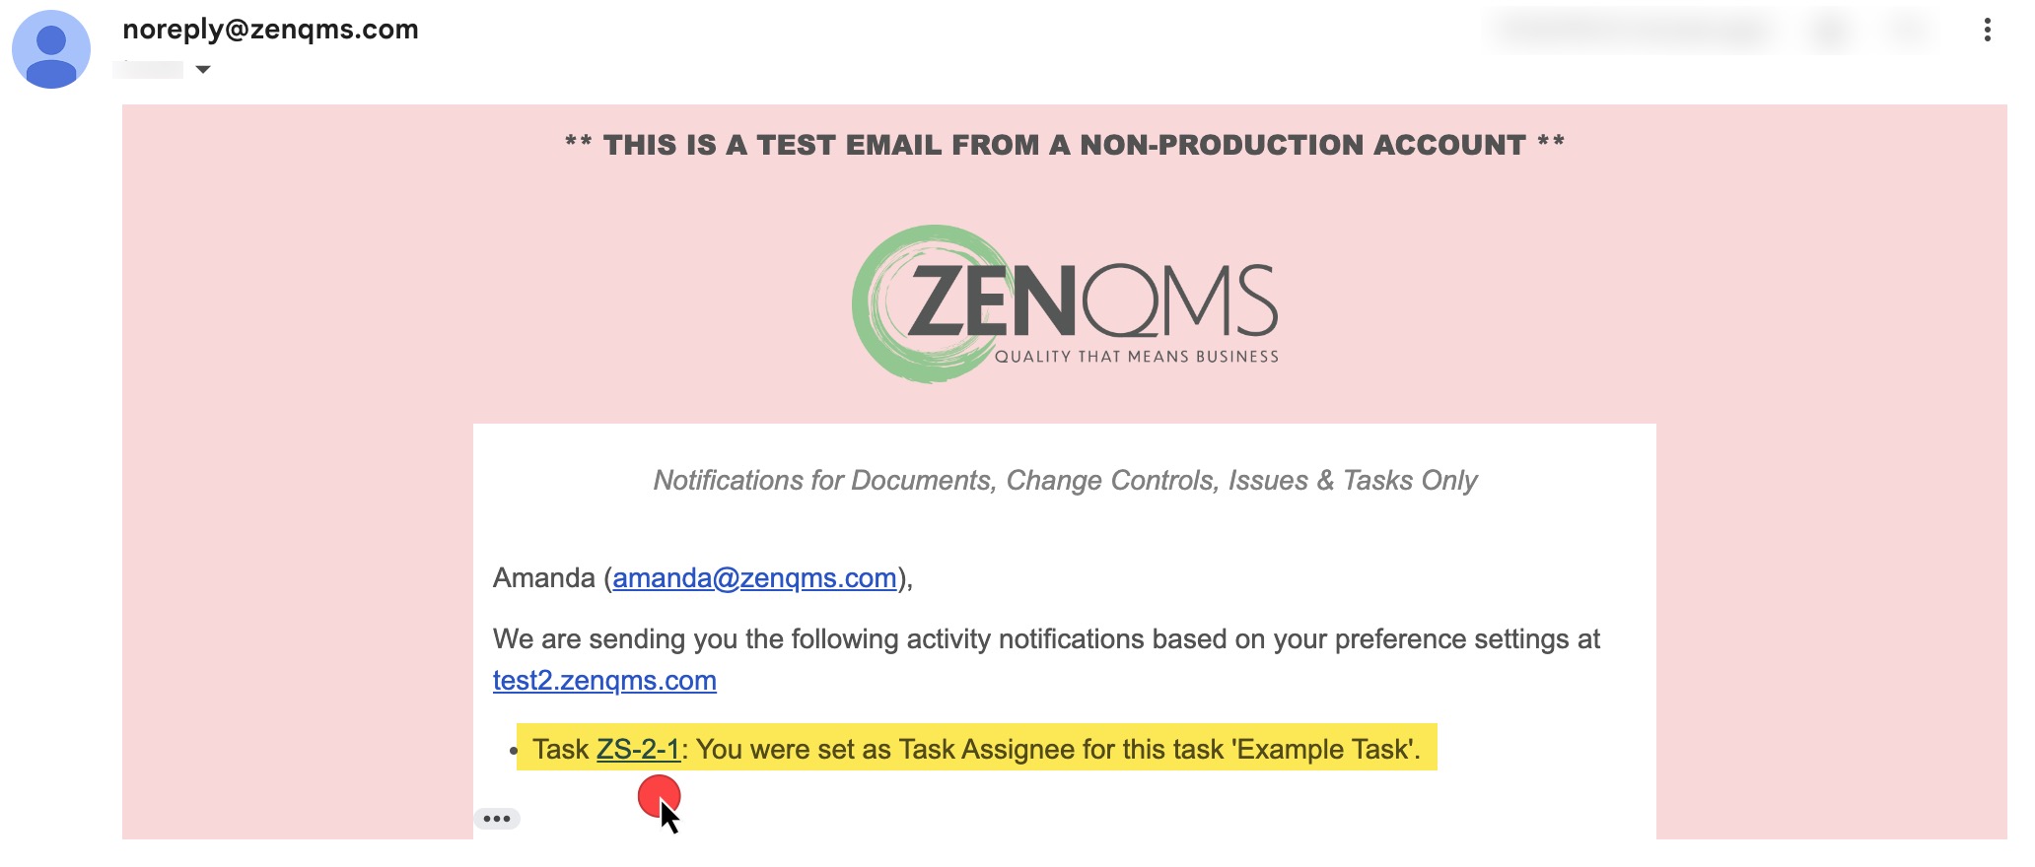This screenshot has width=2035, height=867.
Task: Show trimmed content with ellipsis button
Action: [x=497, y=819]
